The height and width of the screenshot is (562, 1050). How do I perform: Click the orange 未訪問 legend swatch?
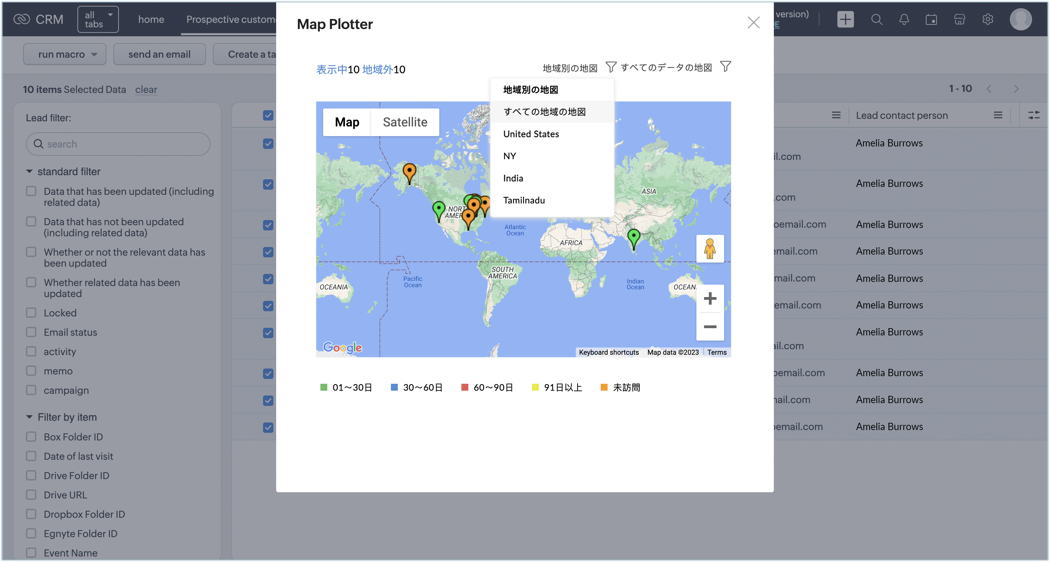click(x=604, y=387)
